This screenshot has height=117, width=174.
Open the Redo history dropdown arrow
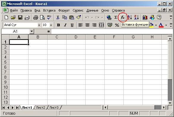[x=102, y=17]
